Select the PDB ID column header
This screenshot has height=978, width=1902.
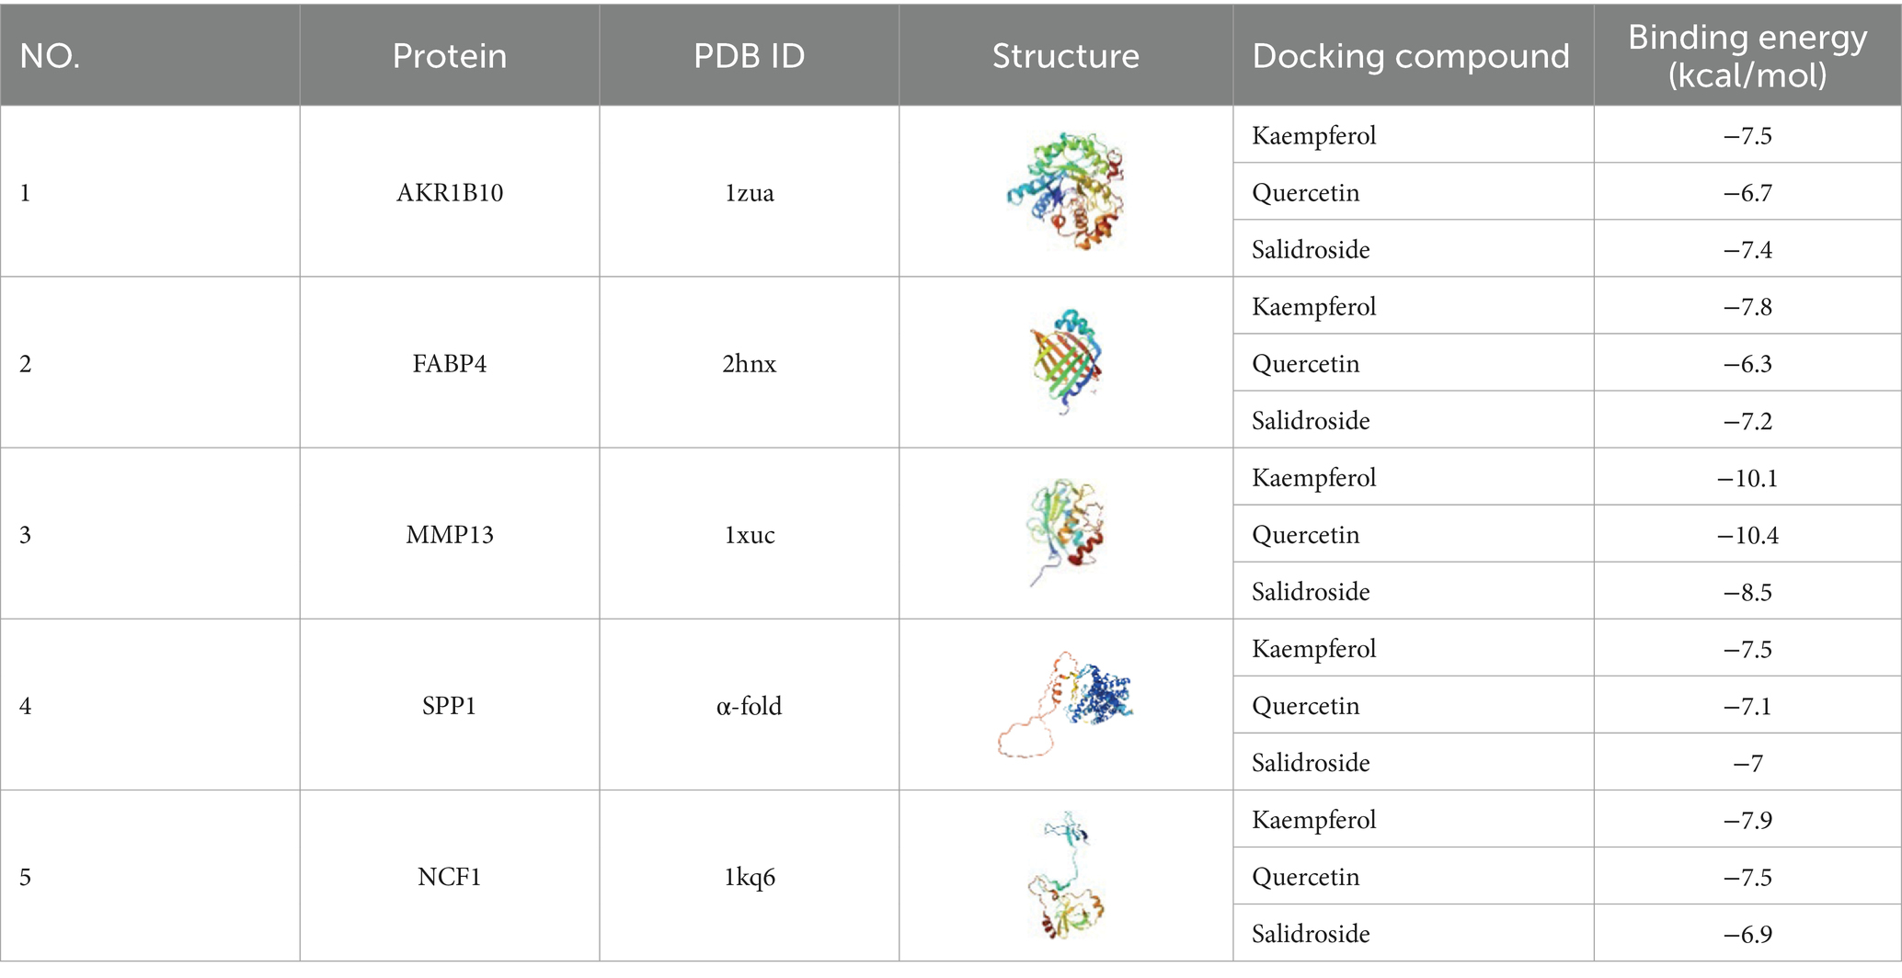(749, 55)
